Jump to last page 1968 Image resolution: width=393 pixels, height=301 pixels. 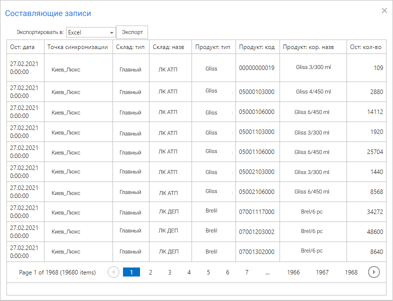[x=351, y=272]
